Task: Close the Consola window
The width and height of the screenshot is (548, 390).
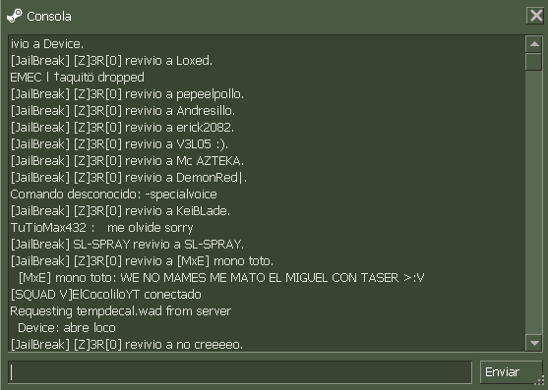Action: tap(535, 16)
